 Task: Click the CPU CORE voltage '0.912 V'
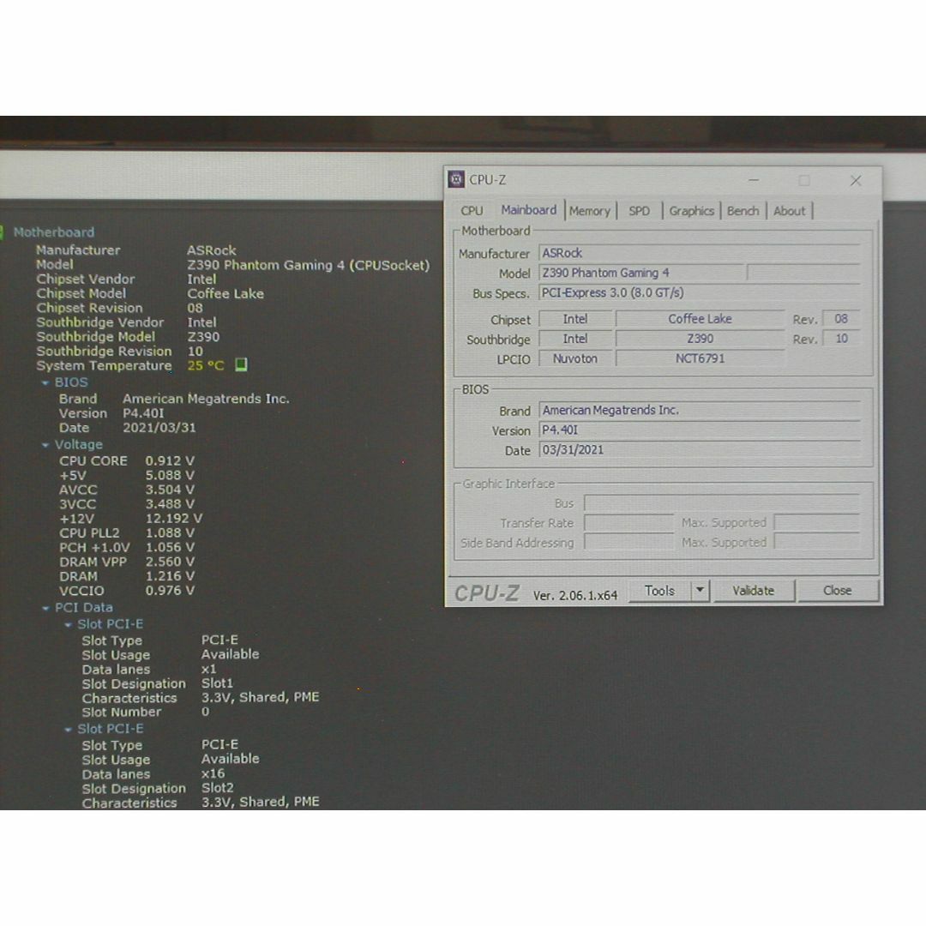click(170, 460)
